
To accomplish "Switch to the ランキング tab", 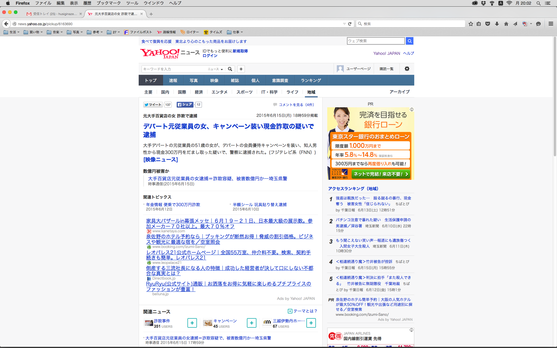I will pos(311,80).
